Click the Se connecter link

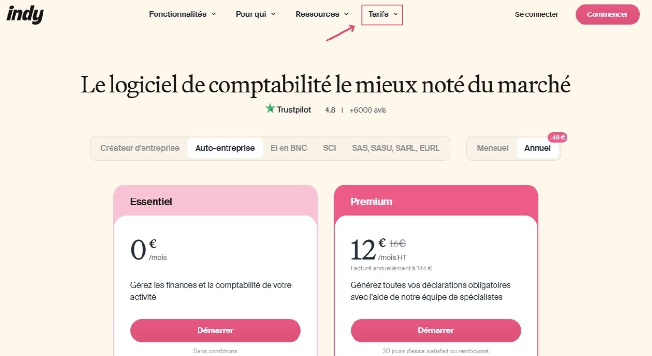click(x=536, y=14)
